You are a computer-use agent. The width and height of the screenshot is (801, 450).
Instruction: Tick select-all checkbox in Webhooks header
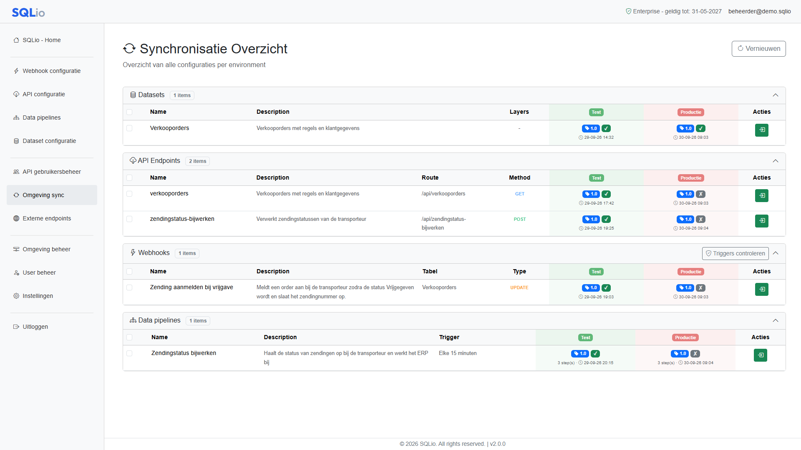129,272
